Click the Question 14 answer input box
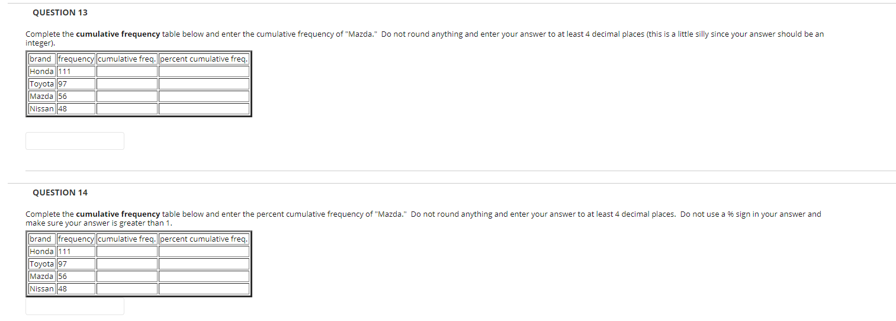The height and width of the screenshot is (321, 896). (75, 306)
